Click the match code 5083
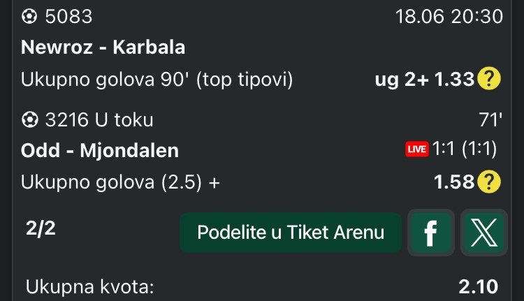 pyautogui.click(x=68, y=16)
